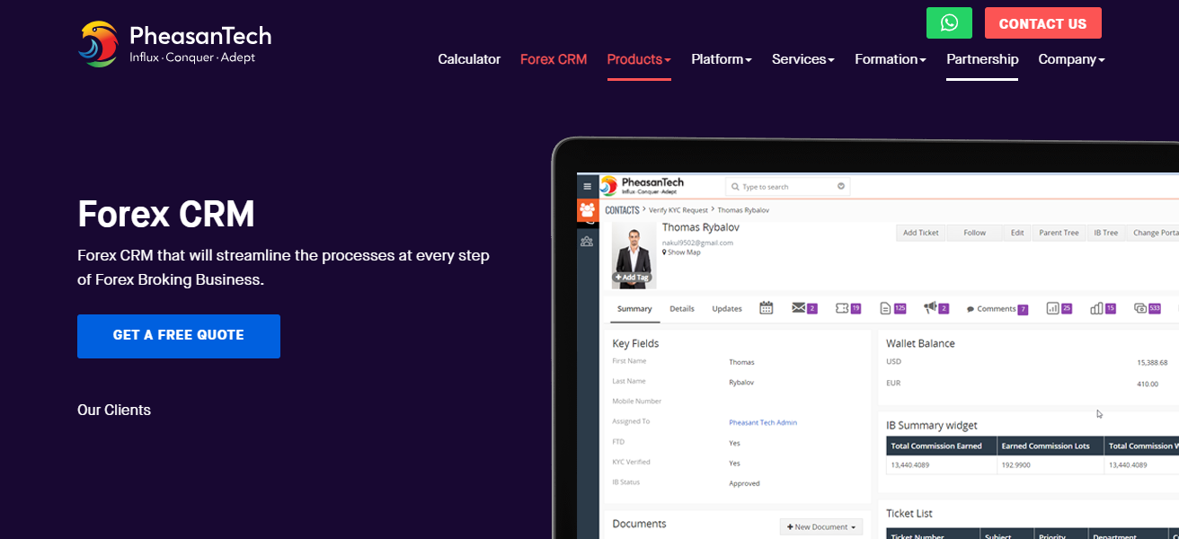Click the WhatsApp icon in the header
The image size is (1179, 539).
click(949, 22)
